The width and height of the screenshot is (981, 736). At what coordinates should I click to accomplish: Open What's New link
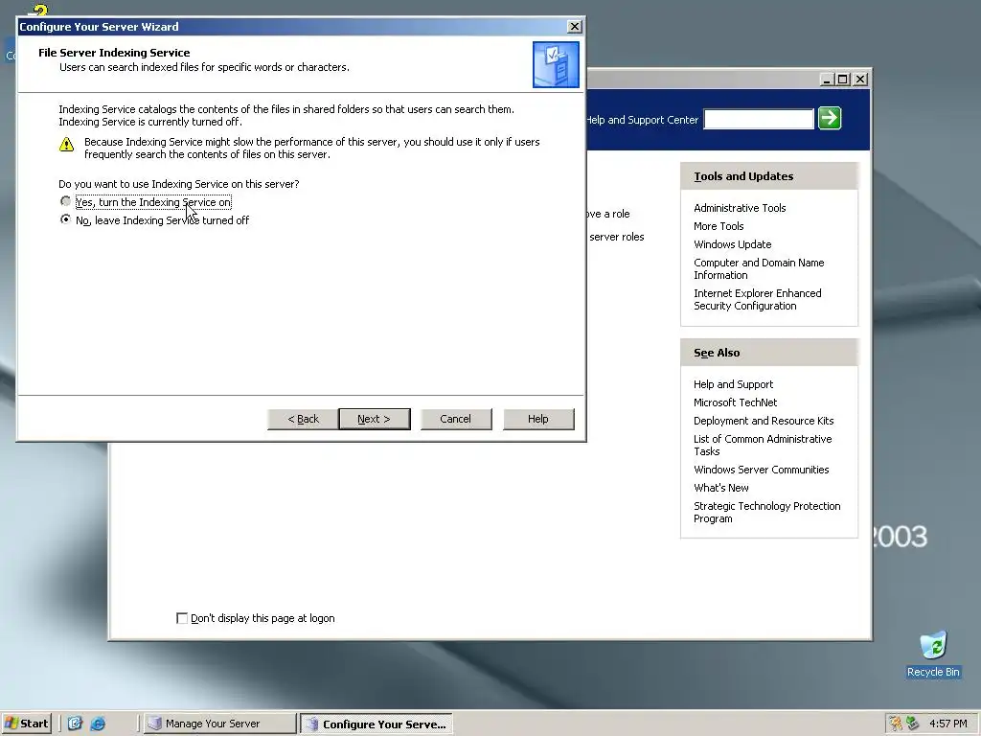coord(720,488)
